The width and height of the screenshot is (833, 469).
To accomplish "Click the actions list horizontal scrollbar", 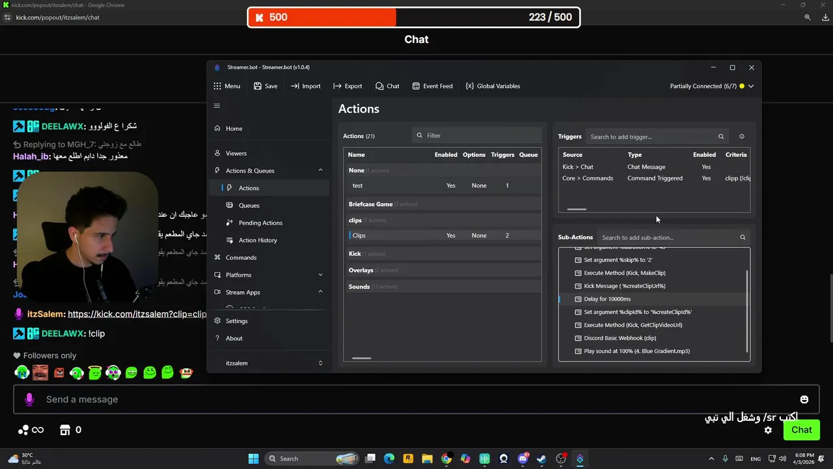I will [361, 358].
